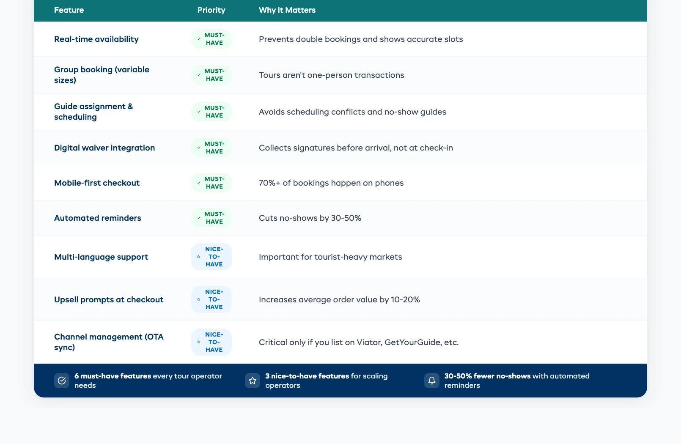Screen dimensions: 681x444
Task: Toggle the NICE-TO-HAVE badge for Multi-language support
Action: pyautogui.click(x=211, y=256)
